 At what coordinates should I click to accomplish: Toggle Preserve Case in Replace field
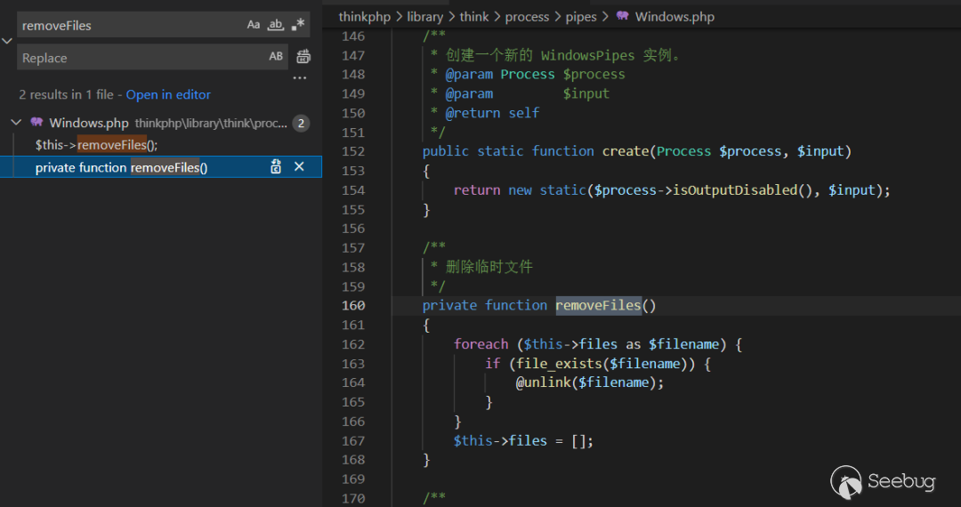point(276,57)
